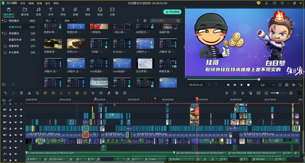Screen dimensions: 305x163
Task: Lock video track 1
Action: pyautogui.click(x=10, y=141)
